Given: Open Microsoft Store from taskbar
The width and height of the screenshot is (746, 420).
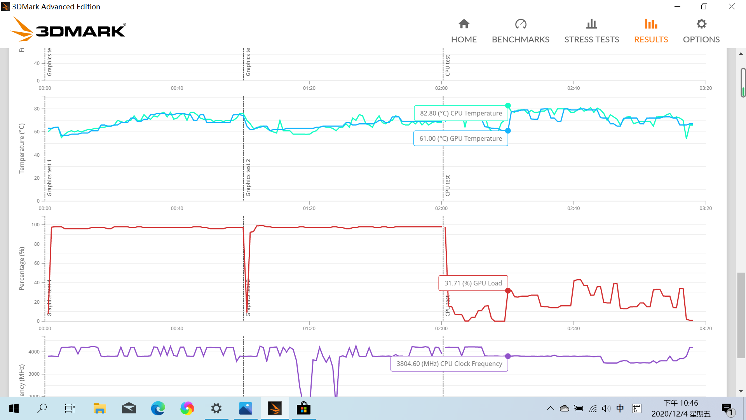Looking at the screenshot, I should pos(304,408).
